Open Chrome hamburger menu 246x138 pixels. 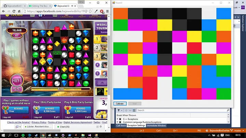pos(108,11)
